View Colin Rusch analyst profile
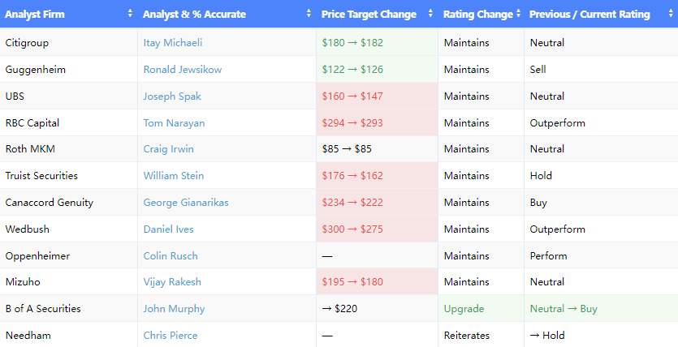The height and width of the screenshot is (347, 678). [x=171, y=256]
